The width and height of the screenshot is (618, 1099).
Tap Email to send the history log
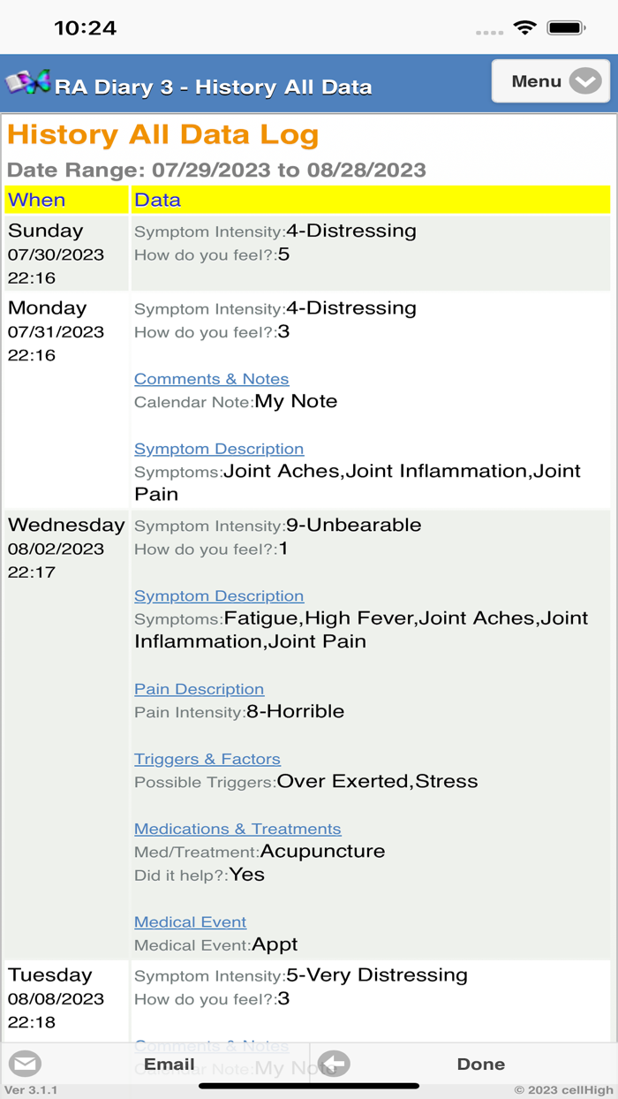[x=169, y=1064]
